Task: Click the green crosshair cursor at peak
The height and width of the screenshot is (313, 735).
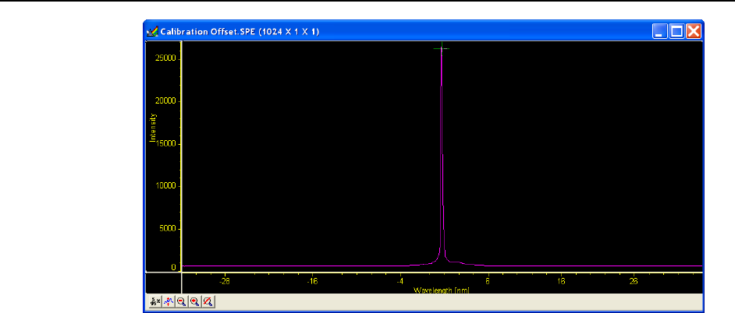Action: tap(441, 48)
